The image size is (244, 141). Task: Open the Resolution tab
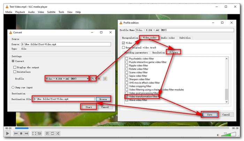(x=158, y=53)
